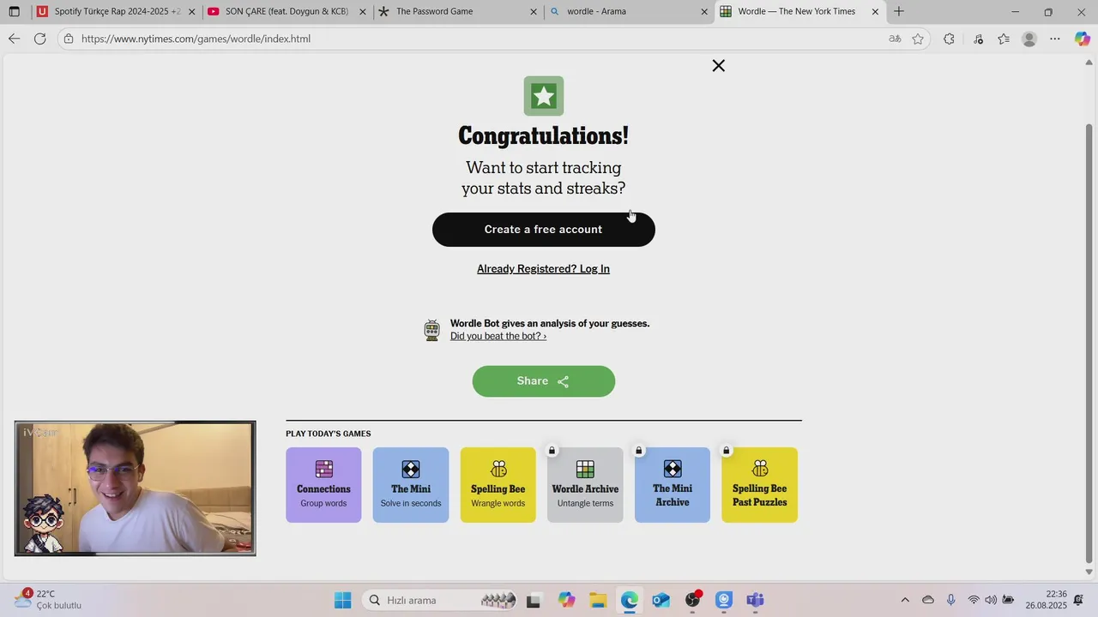Open the locked Wordle Archive card
The width and height of the screenshot is (1098, 617).
585,485
